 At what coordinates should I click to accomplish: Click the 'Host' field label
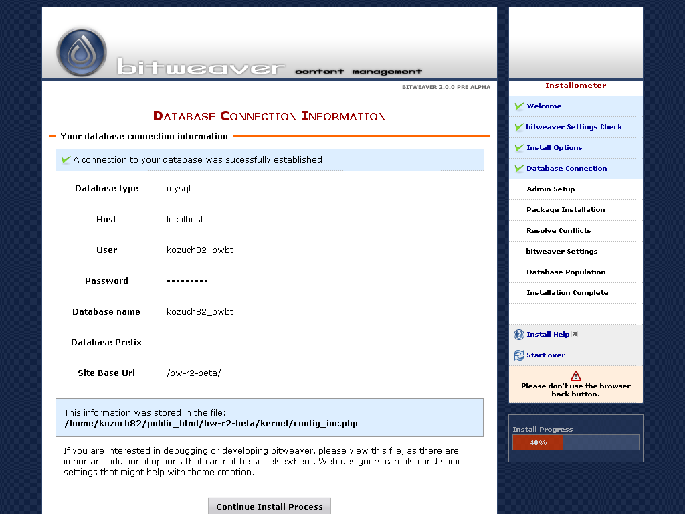click(x=106, y=220)
